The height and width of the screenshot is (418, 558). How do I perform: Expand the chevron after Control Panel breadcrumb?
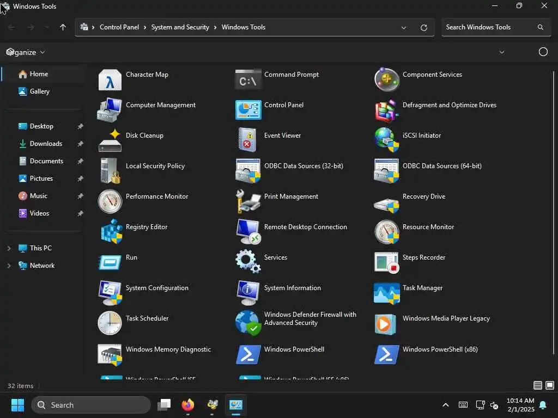[145, 27]
